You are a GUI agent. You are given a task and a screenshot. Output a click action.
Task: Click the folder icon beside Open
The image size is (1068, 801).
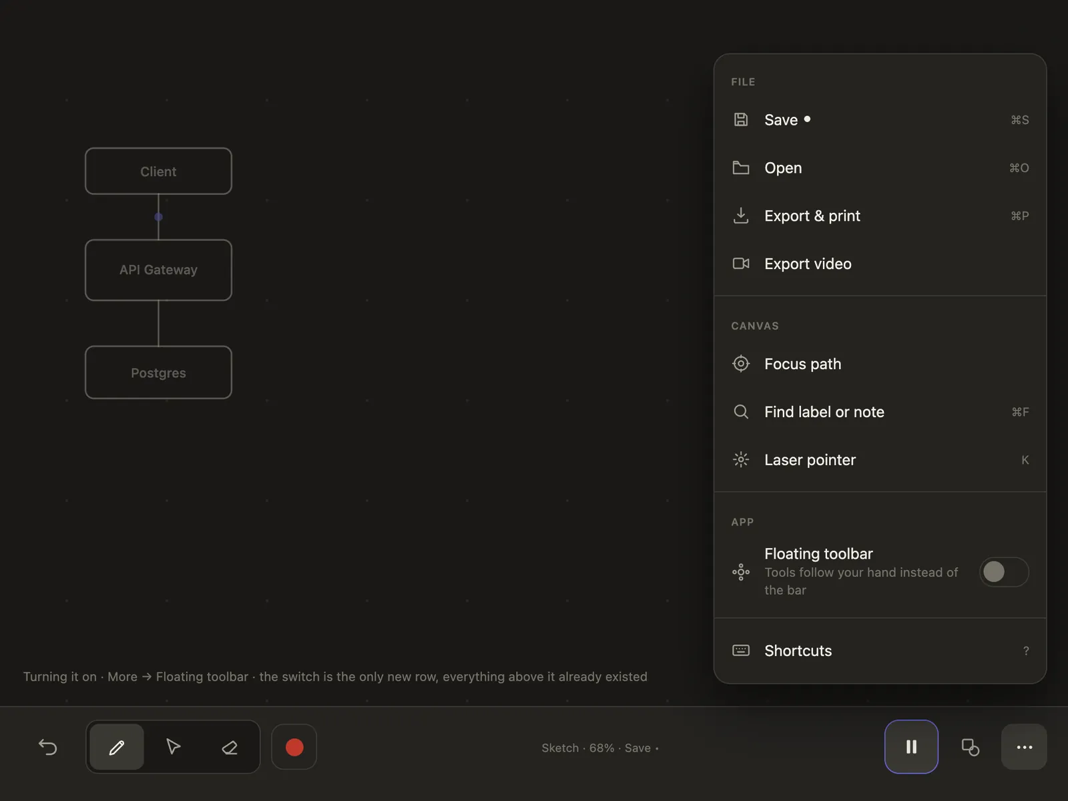[741, 168]
